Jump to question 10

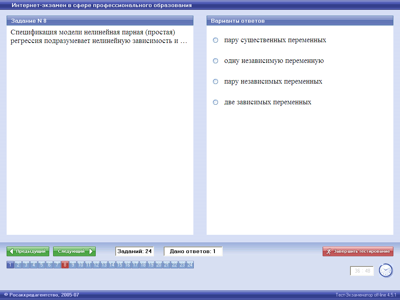[x=80, y=265]
